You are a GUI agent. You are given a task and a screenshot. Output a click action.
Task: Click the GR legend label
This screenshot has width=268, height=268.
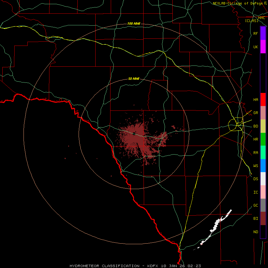click(255, 113)
